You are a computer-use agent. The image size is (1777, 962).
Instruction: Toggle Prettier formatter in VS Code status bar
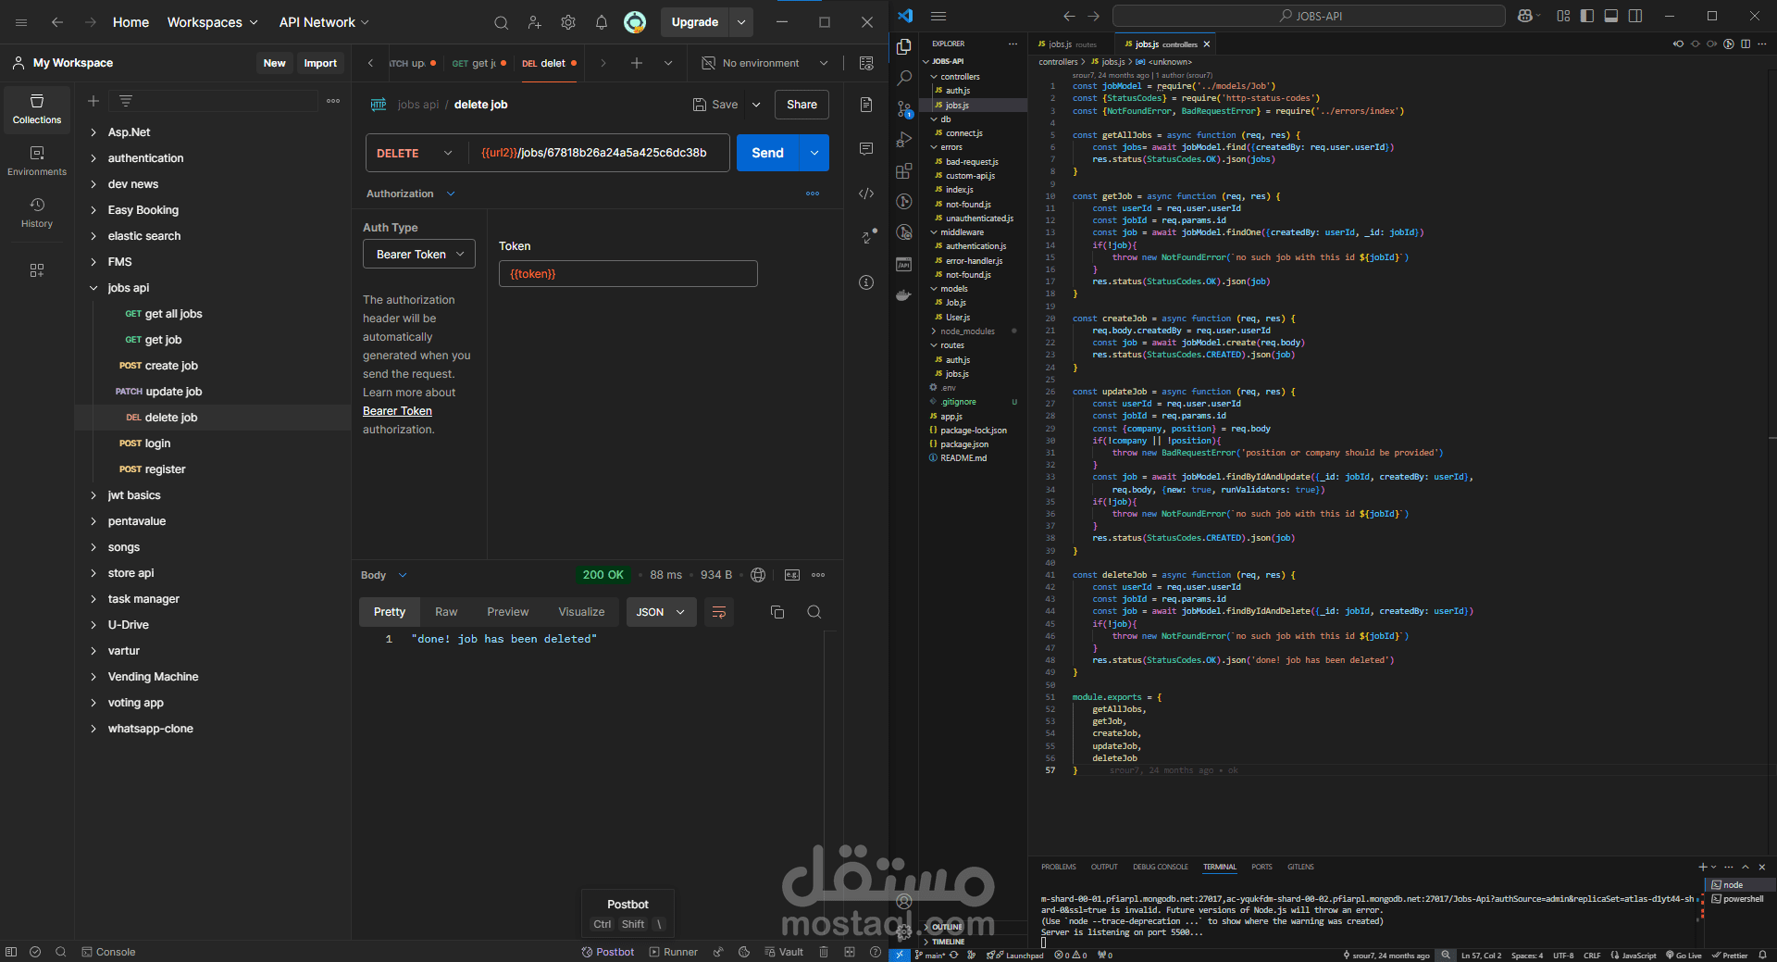click(1730, 955)
